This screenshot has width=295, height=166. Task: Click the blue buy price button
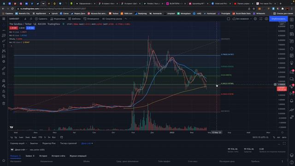pos(30,28)
